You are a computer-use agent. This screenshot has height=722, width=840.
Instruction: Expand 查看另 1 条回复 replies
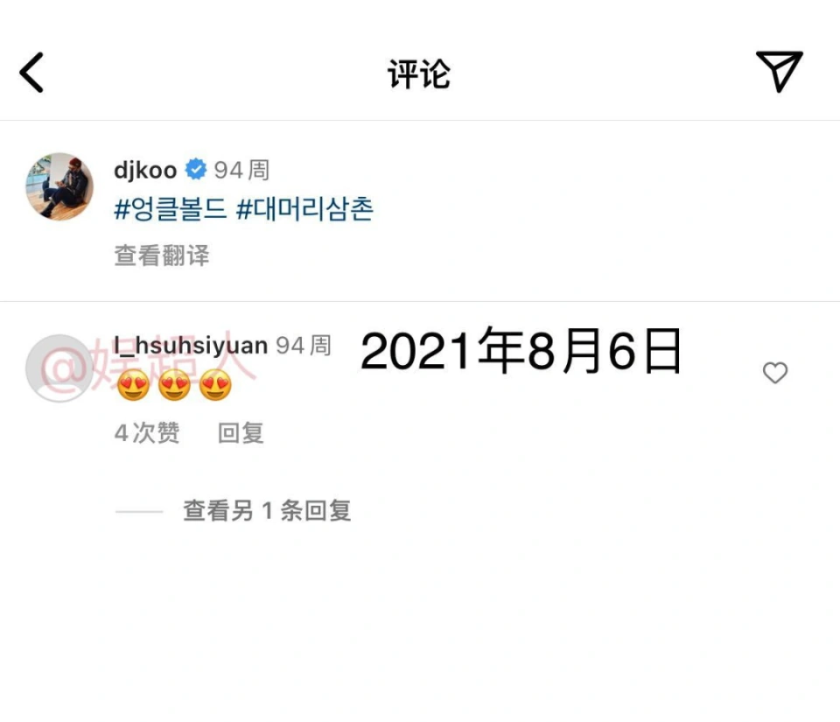(267, 510)
